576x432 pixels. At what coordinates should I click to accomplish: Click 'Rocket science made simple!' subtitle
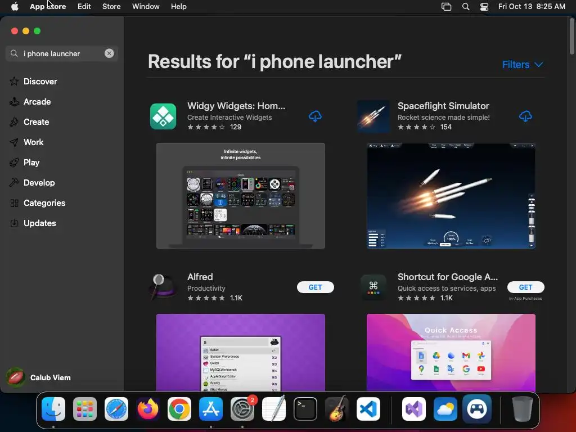(x=443, y=118)
